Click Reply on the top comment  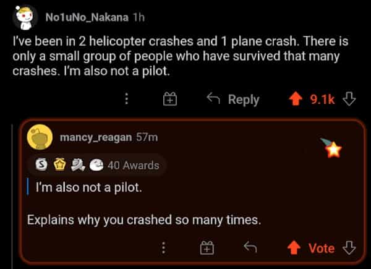tap(232, 99)
